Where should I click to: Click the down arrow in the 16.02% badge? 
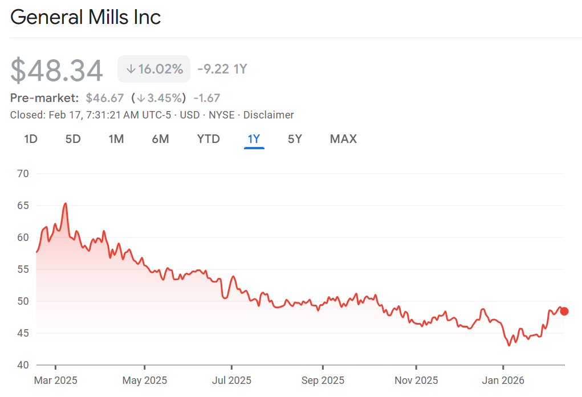(x=131, y=69)
